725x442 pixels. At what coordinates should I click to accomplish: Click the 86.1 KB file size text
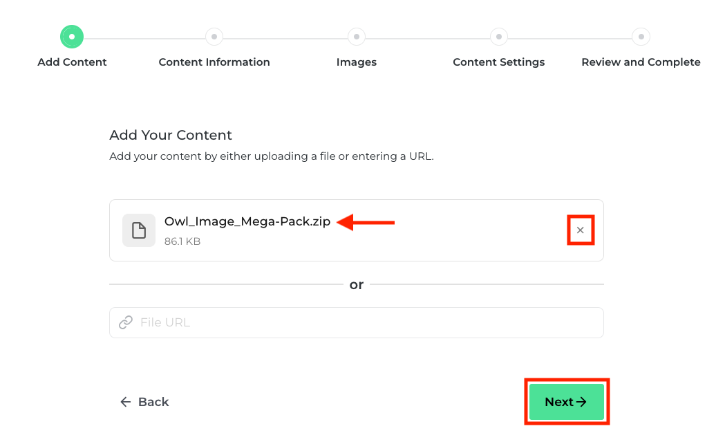tap(182, 241)
